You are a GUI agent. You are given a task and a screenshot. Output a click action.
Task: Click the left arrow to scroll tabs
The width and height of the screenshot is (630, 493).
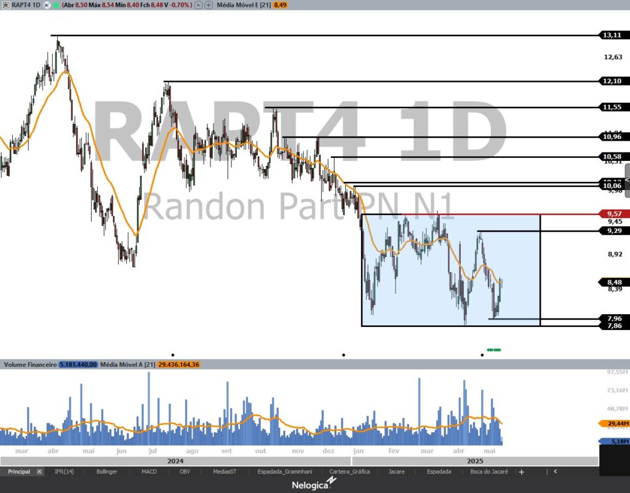coord(556,471)
